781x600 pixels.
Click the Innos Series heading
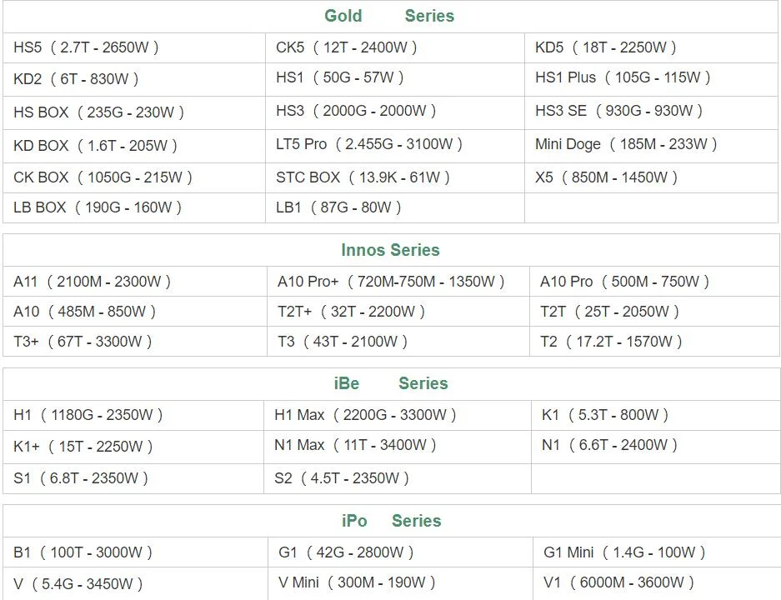390,250
